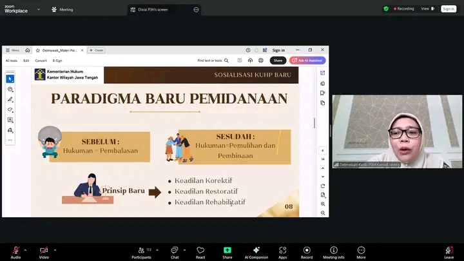This screenshot has height=261, width=464.
Task: Click the React heart icon
Action: (200, 251)
